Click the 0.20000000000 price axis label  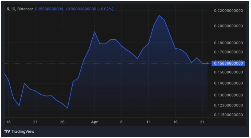229,26
